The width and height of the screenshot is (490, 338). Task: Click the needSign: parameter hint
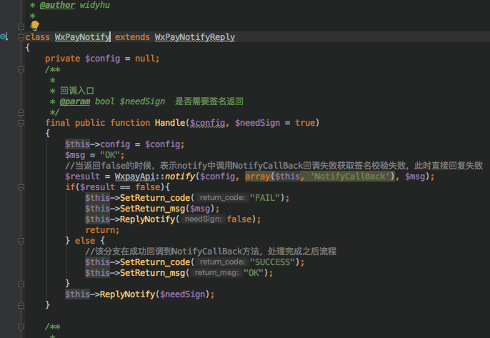coord(203,219)
